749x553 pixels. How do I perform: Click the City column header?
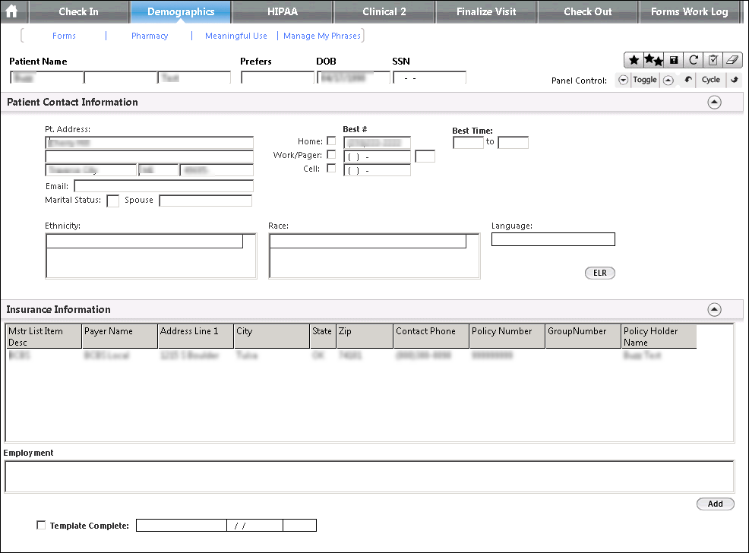click(271, 337)
